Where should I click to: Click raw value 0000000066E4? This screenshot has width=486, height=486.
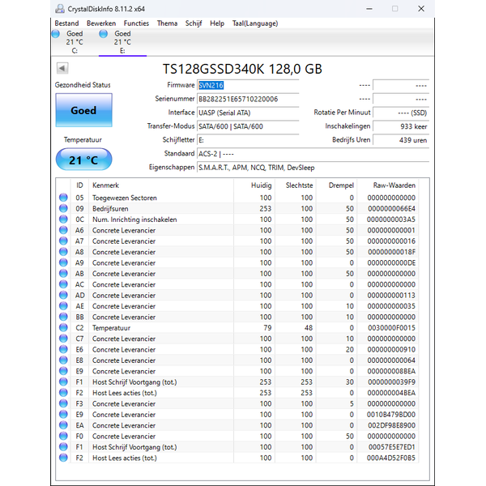tap(391, 209)
